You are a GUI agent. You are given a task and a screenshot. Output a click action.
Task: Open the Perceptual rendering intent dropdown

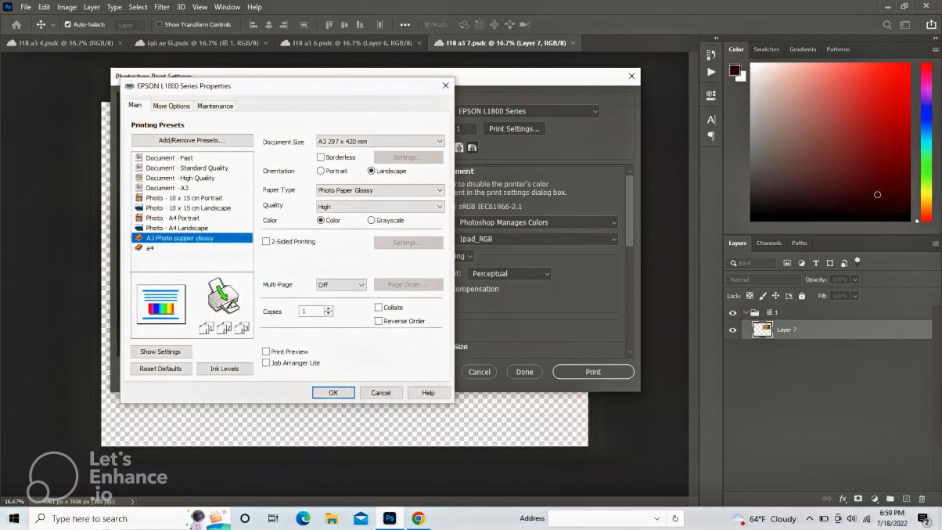click(509, 273)
